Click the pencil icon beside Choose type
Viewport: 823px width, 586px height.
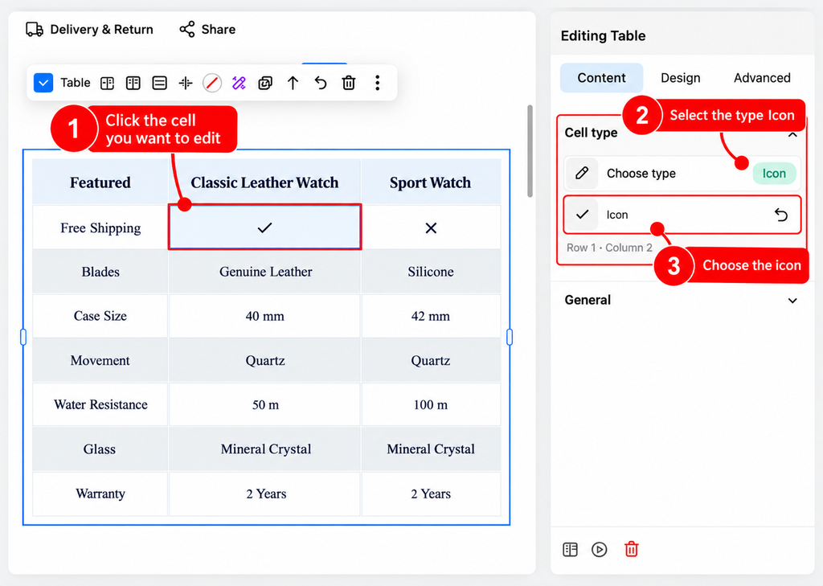point(582,174)
